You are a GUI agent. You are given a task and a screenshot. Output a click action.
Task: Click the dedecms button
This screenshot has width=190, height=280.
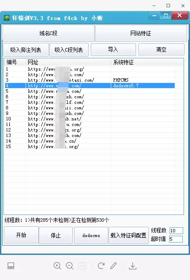(x=91, y=235)
